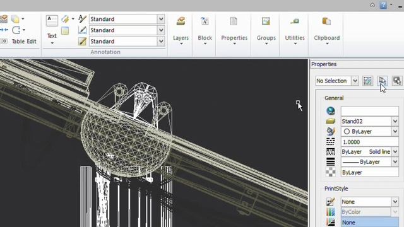Click the large Multiline Text button icon
The height and width of the screenshot is (227, 404).
point(52,21)
